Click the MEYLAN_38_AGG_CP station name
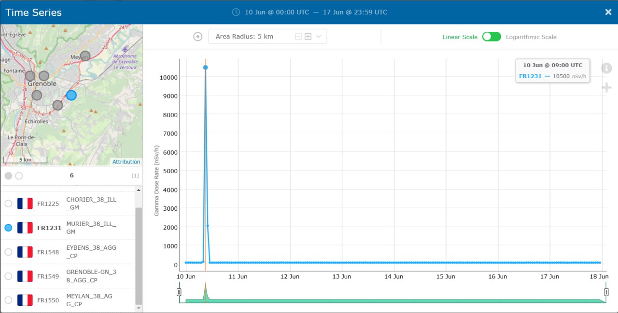The height and width of the screenshot is (313, 618). (89, 300)
